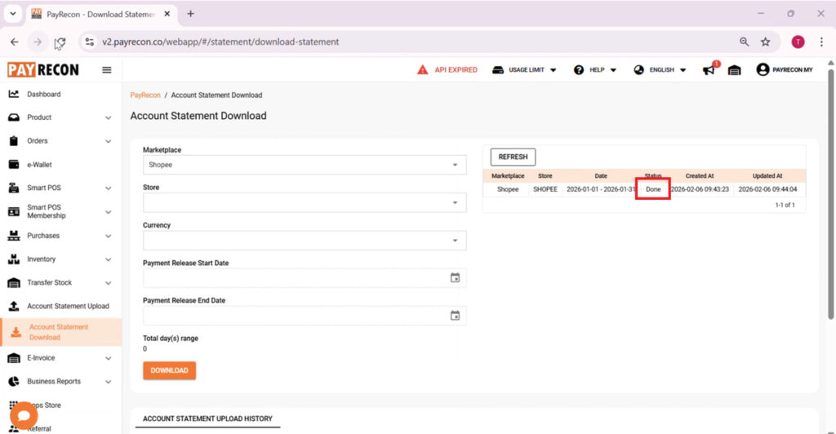Bookmark this page with the star icon
The width and height of the screenshot is (836, 434).
click(765, 42)
